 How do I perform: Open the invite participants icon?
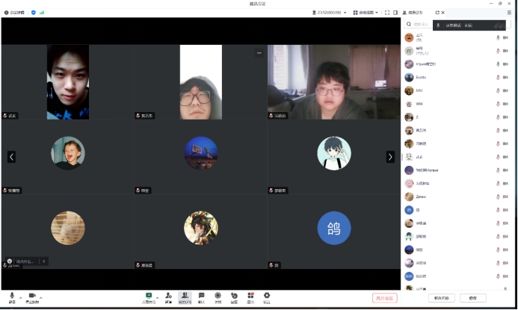(x=168, y=297)
